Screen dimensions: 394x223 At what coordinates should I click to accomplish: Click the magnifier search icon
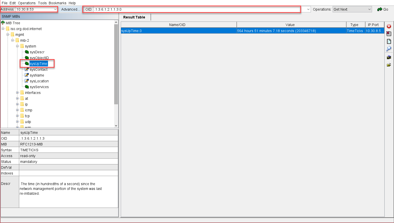point(389,49)
